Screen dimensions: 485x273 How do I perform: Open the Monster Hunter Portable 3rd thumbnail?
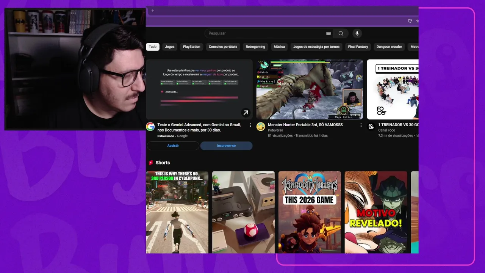(310, 89)
